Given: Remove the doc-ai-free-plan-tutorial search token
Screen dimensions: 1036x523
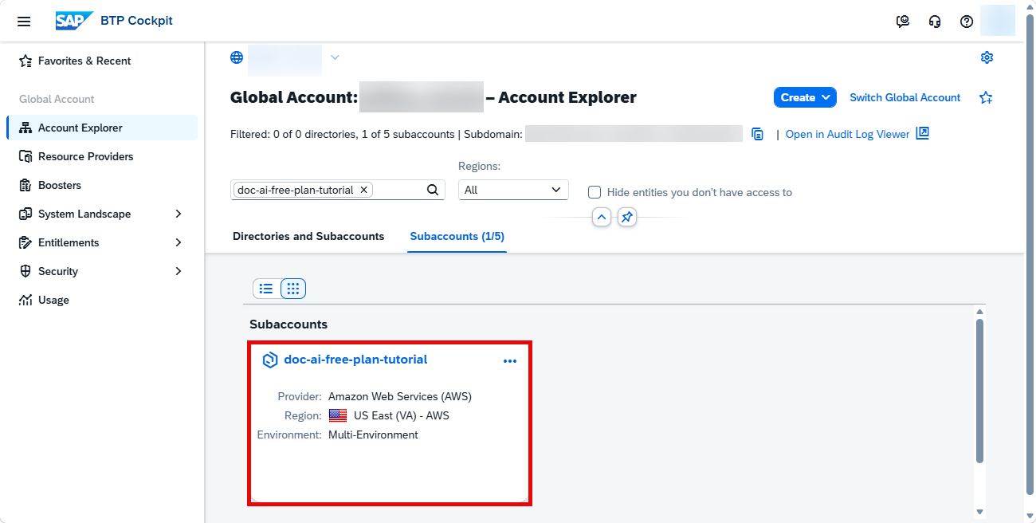Looking at the screenshot, I should pos(363,190).
